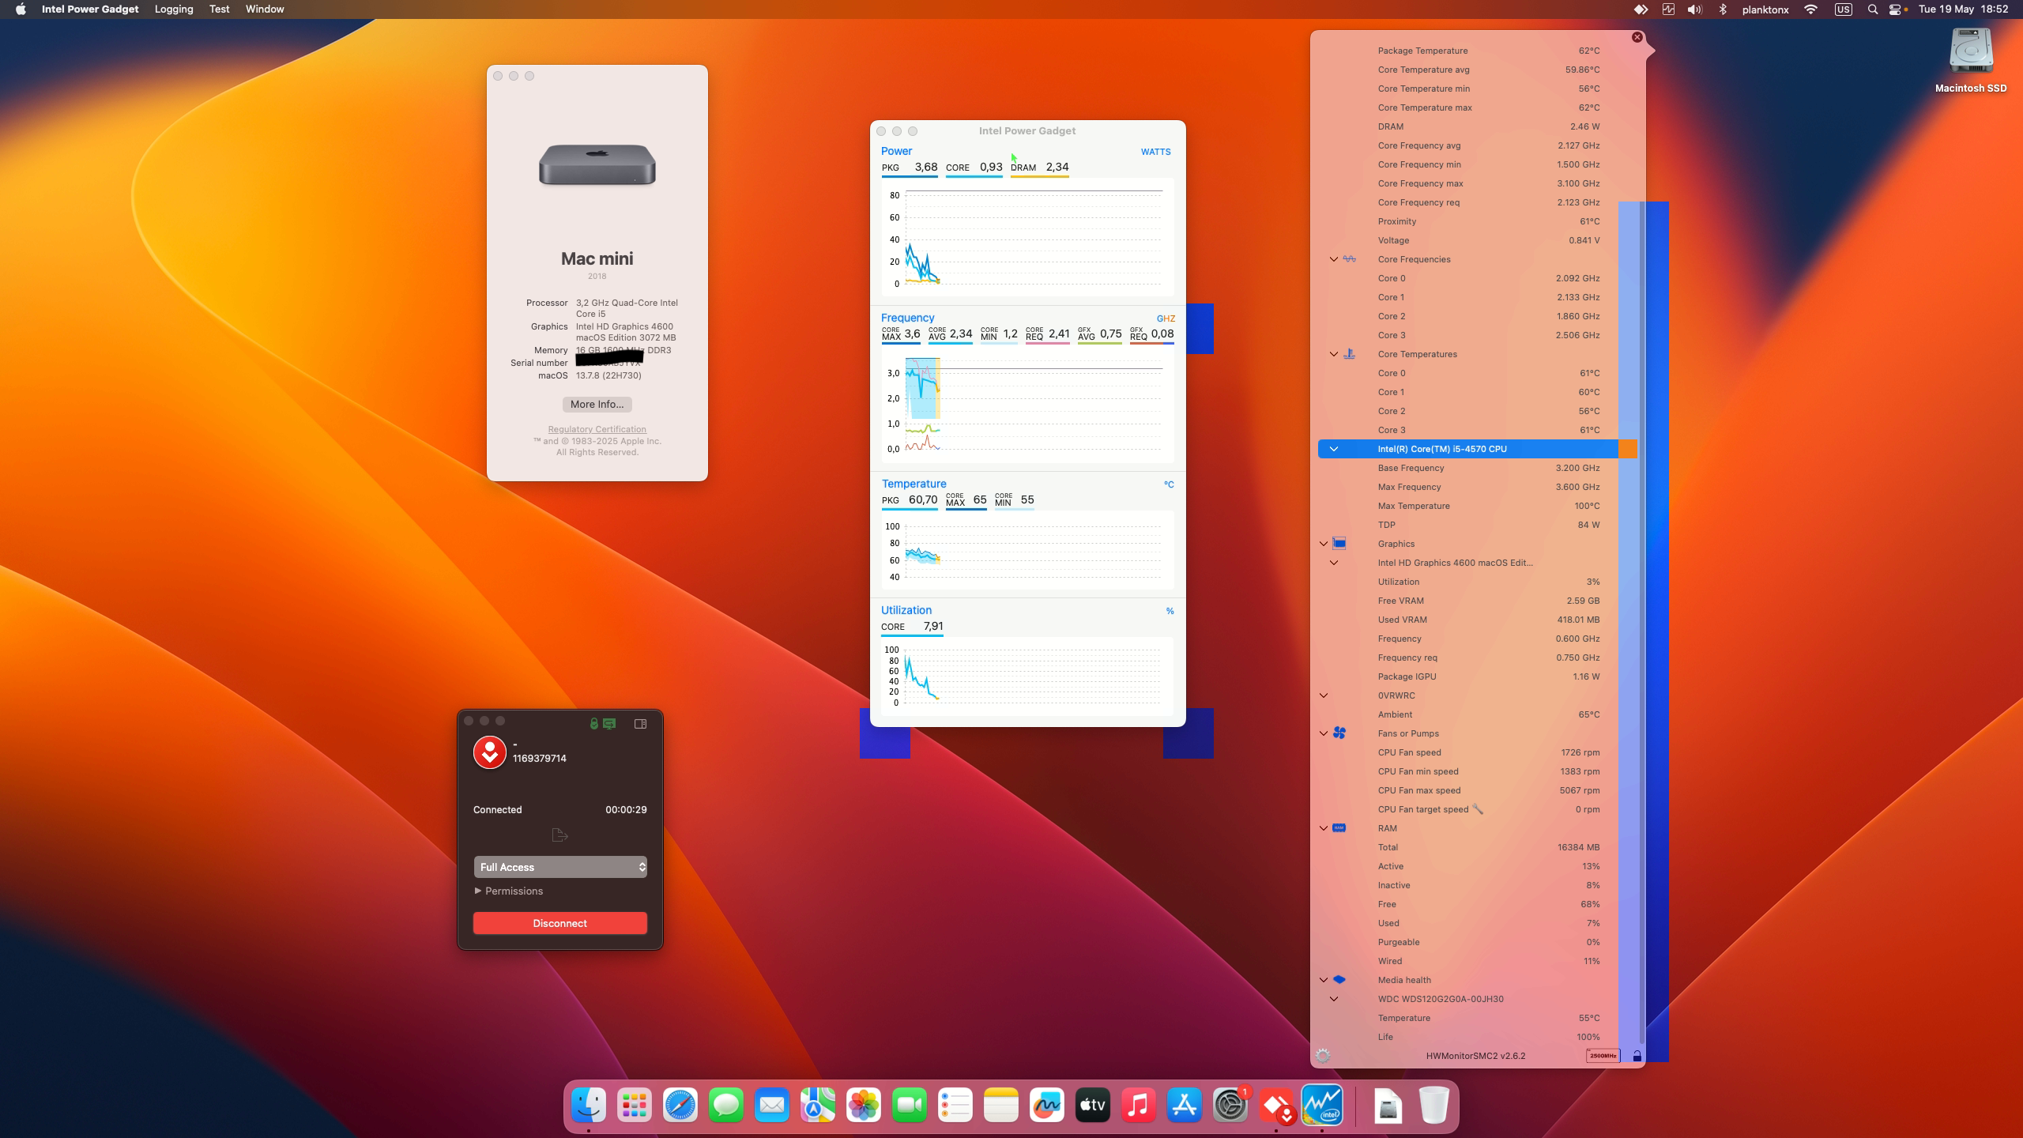Click the RAM chip icon in HWMonitorSMC2
This screenshot has height=1138, width=2023.
click(1339, 828)
